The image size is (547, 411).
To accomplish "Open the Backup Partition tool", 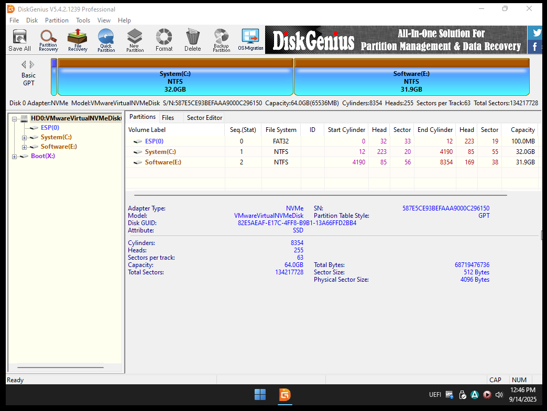I will 222,40.
